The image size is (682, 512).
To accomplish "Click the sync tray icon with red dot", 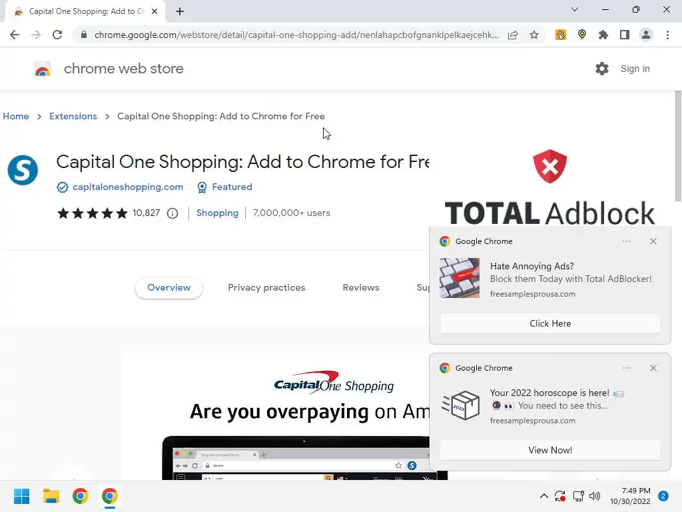I will pos(560,496).
